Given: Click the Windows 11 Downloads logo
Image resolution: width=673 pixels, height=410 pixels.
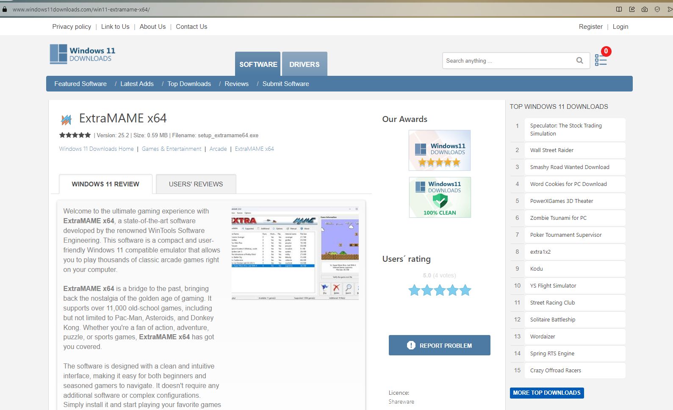Looking at the screenshot, I should tap(83, 54).
